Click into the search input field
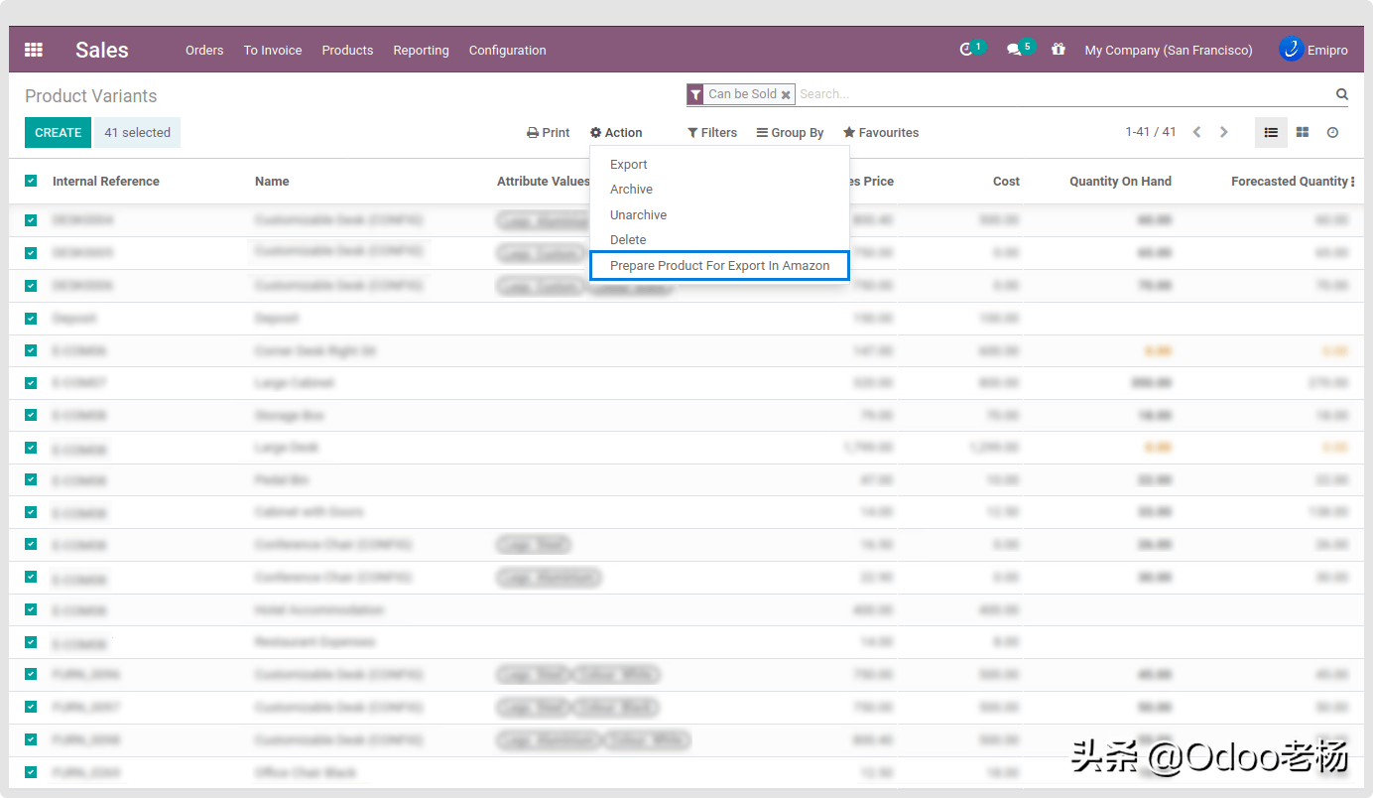Viewport: 1373px width, 798px height. 1061,94
